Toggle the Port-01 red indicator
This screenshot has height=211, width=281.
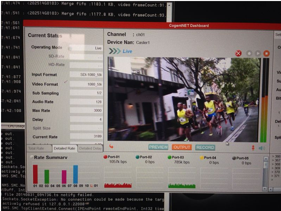click(x=105, y=157)
